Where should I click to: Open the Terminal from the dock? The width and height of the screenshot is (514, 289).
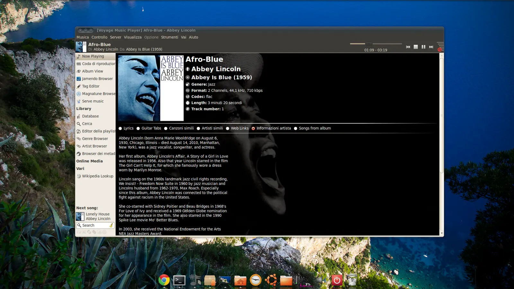179,280
